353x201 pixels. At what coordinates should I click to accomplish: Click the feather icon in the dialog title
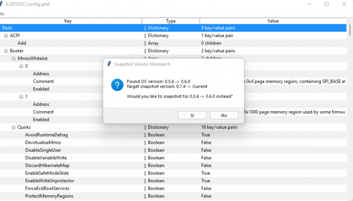[109, 64]
